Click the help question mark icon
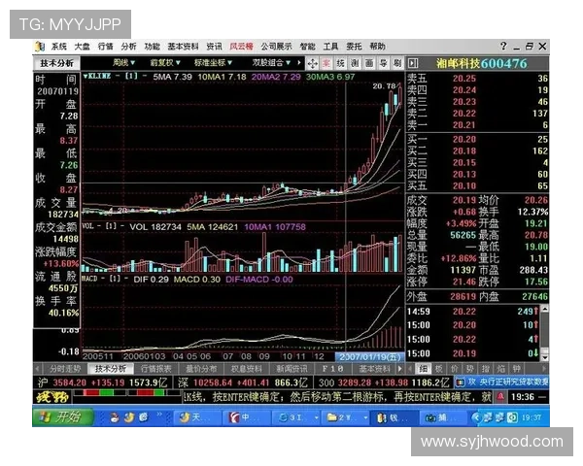The width and height of the screenshot is (583, 466). (503, 46)
